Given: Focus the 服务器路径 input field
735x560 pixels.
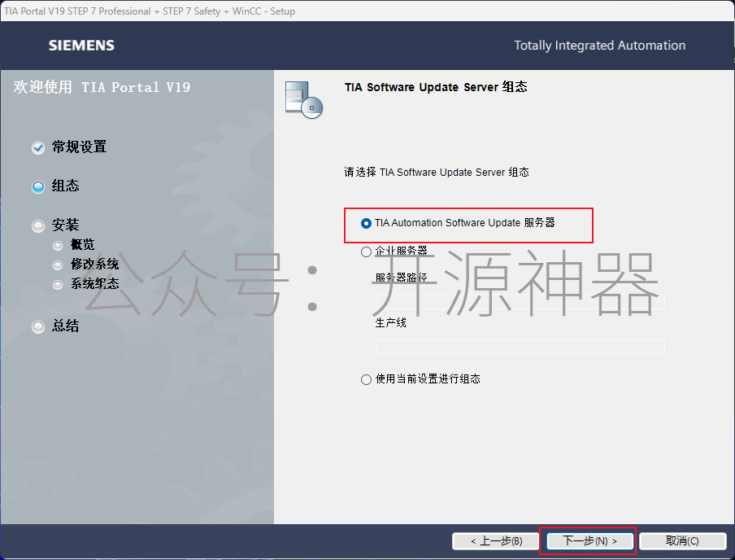Looking at the screenshot, I should (520, 301).
